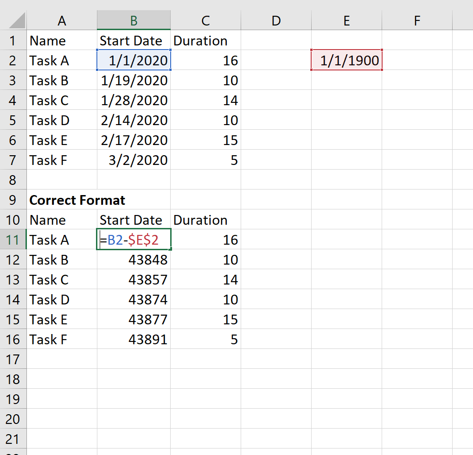This screenshot has width=473, height=455.
Task: Click cell showing 43891
Action: (x=134, y=339)
